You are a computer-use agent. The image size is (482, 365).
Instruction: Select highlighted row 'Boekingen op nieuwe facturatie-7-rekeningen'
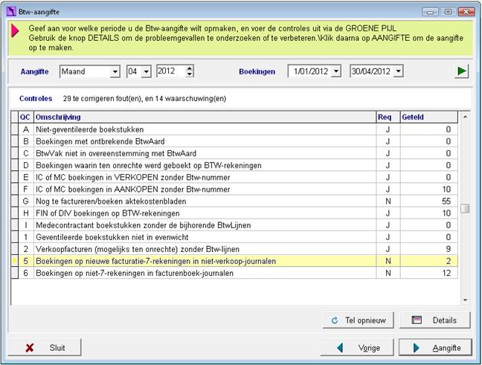tap(234, 261)
